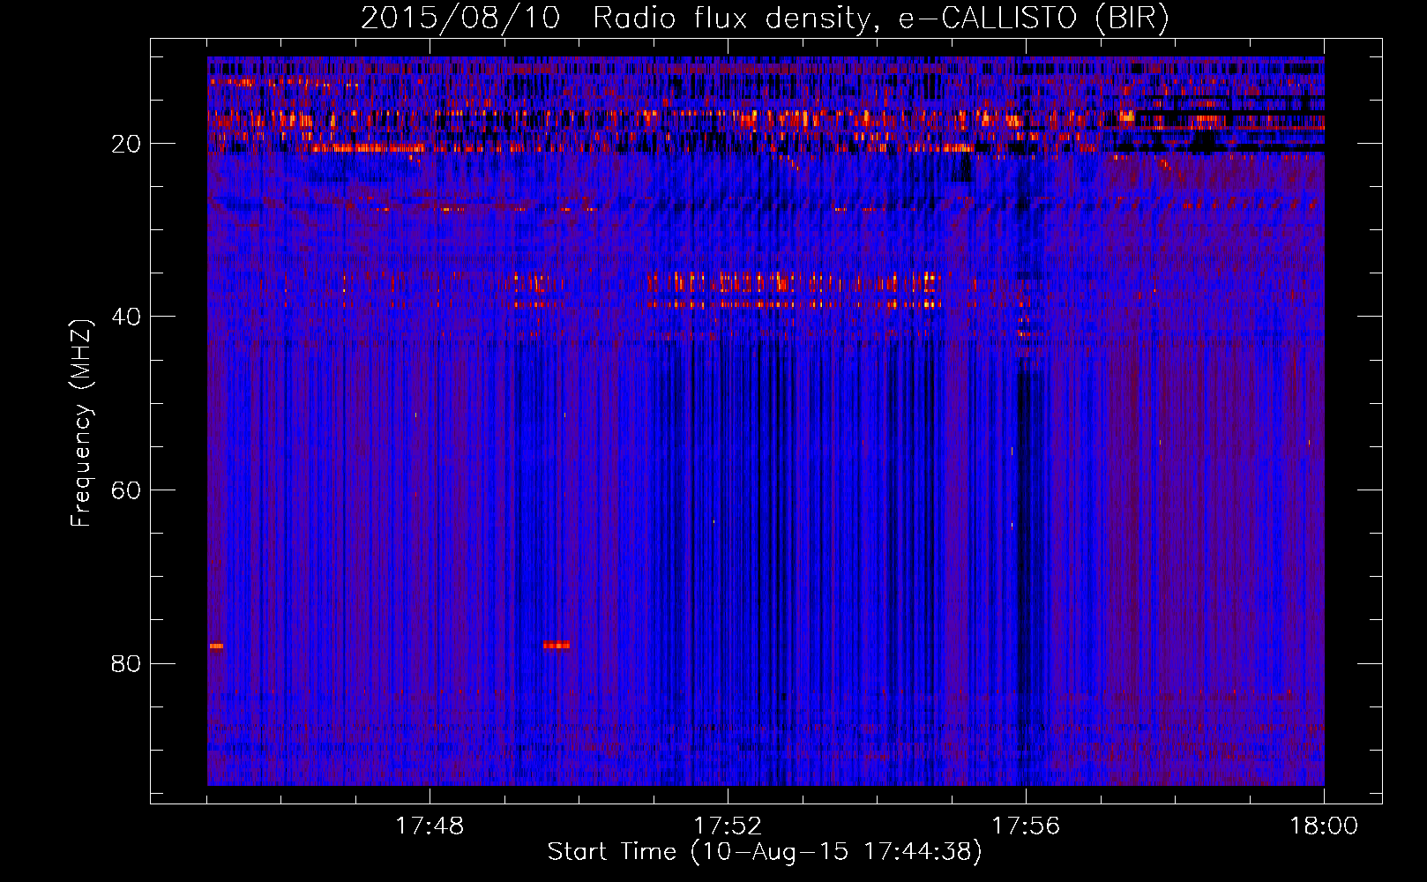Click the plot title "2015/08/10 Radio flux density, e-CALLISTO (BIR)"
This screenshot has width=1427, height=882.
(765, 19)
